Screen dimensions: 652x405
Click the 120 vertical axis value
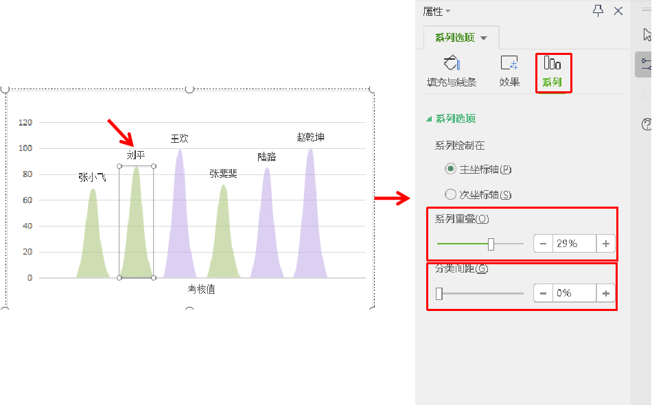click(x=25, y=123)
